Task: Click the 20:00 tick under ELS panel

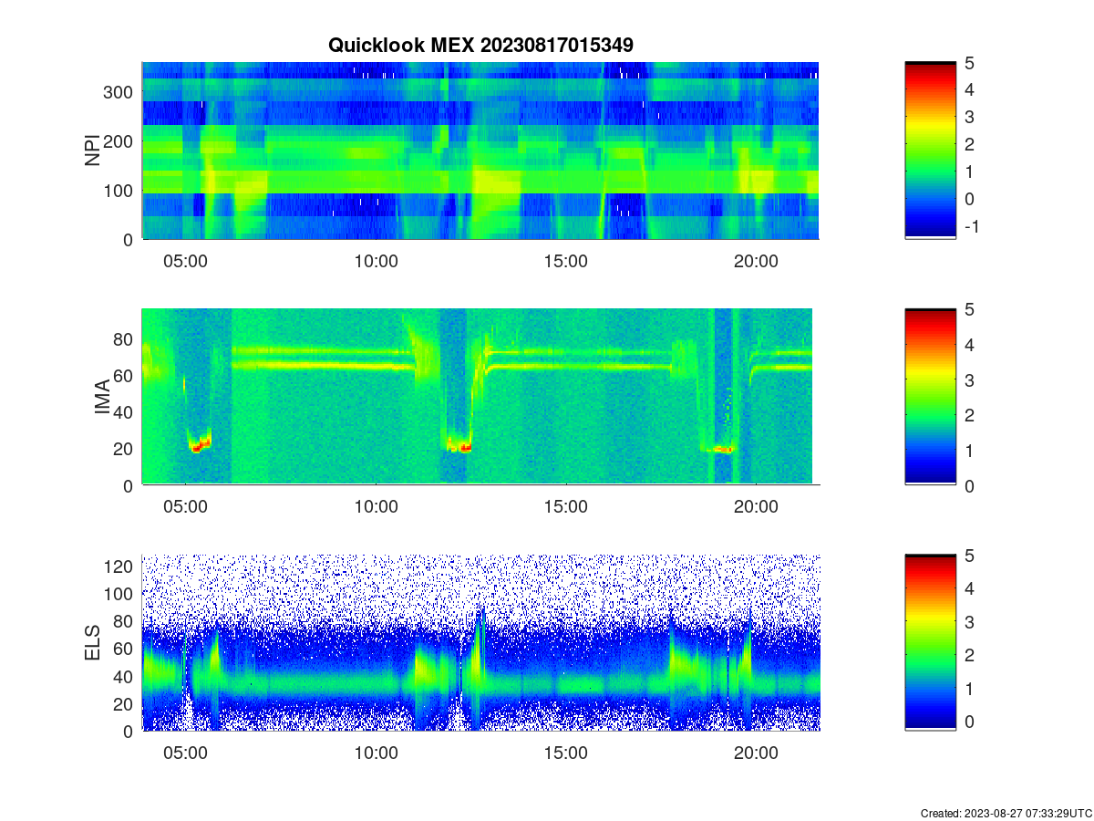Action: [x=756, y=753]
